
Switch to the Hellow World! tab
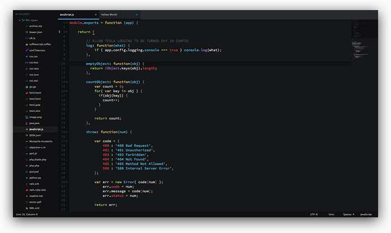click(x=120, y=15)
